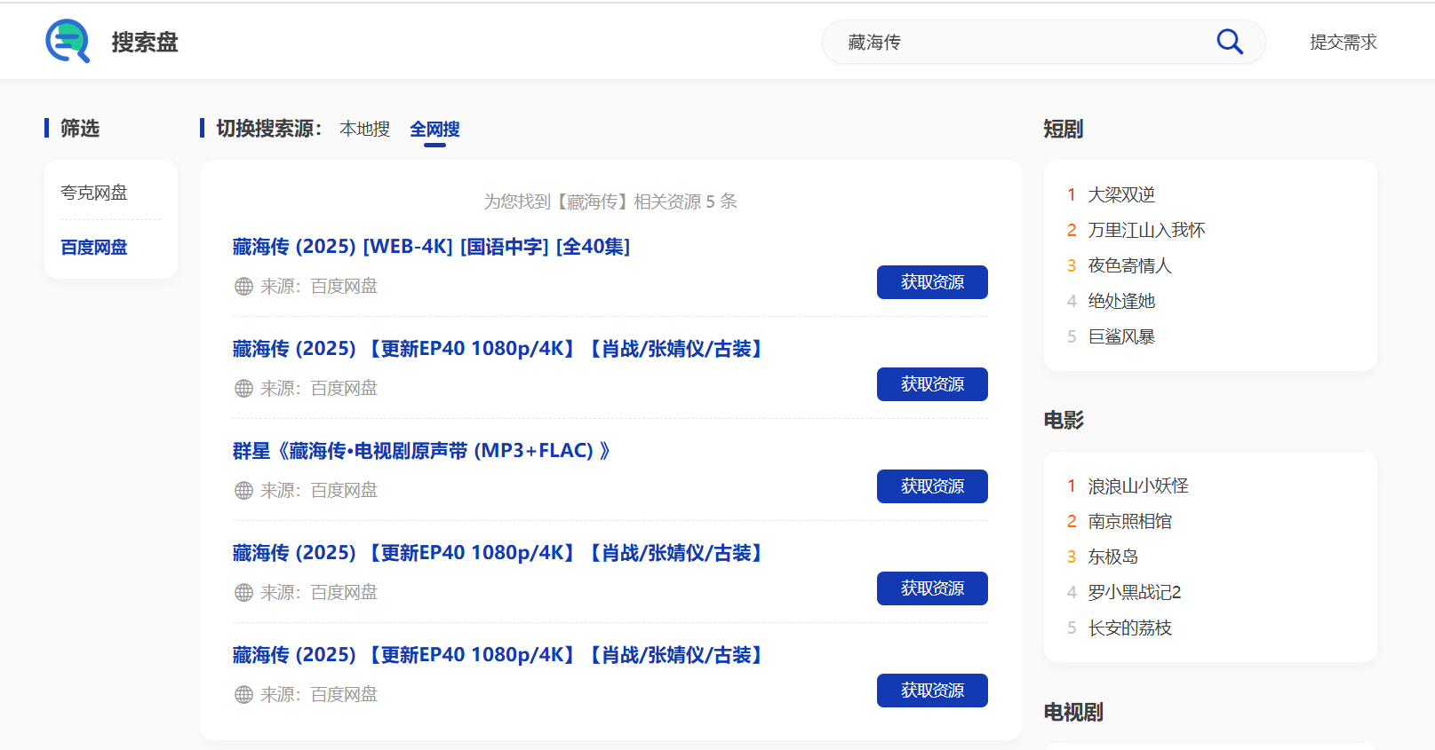Viewport: 1435px width, 750px height.
Task: Filter by 百度网盘
Action: pyautogui.click(x=94, y=248)
